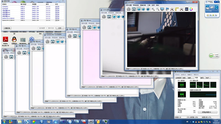
Task: Click 扫描设备 button in camera list
Action: coord(7,28)
